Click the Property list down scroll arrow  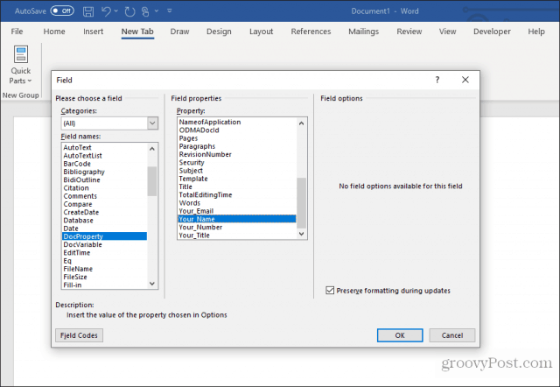click(x=301, y=234)
